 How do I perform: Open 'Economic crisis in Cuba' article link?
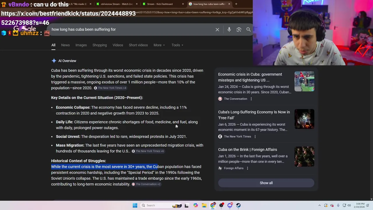click(x=250, y=77)
